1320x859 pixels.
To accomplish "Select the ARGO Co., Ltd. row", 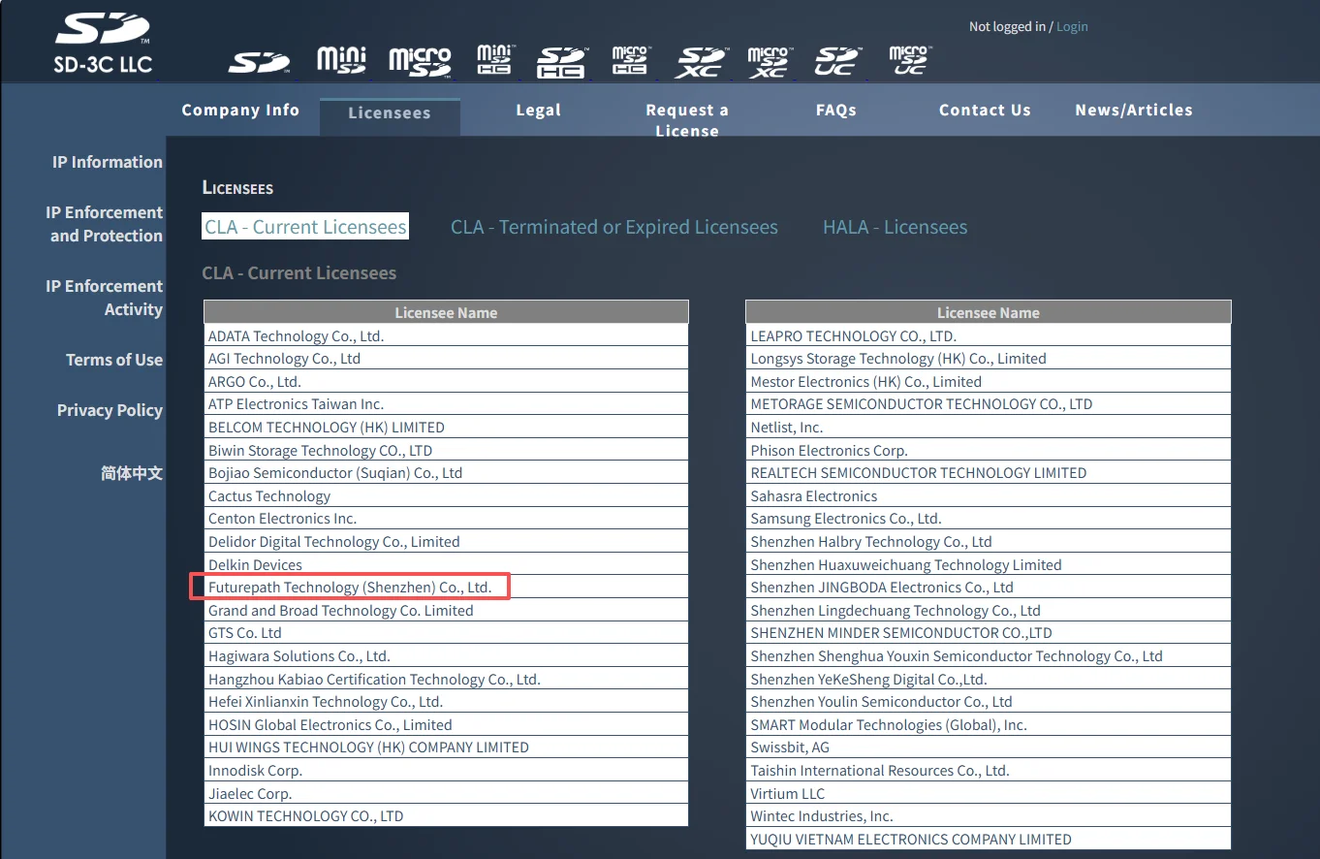I will tap(446, 382).
